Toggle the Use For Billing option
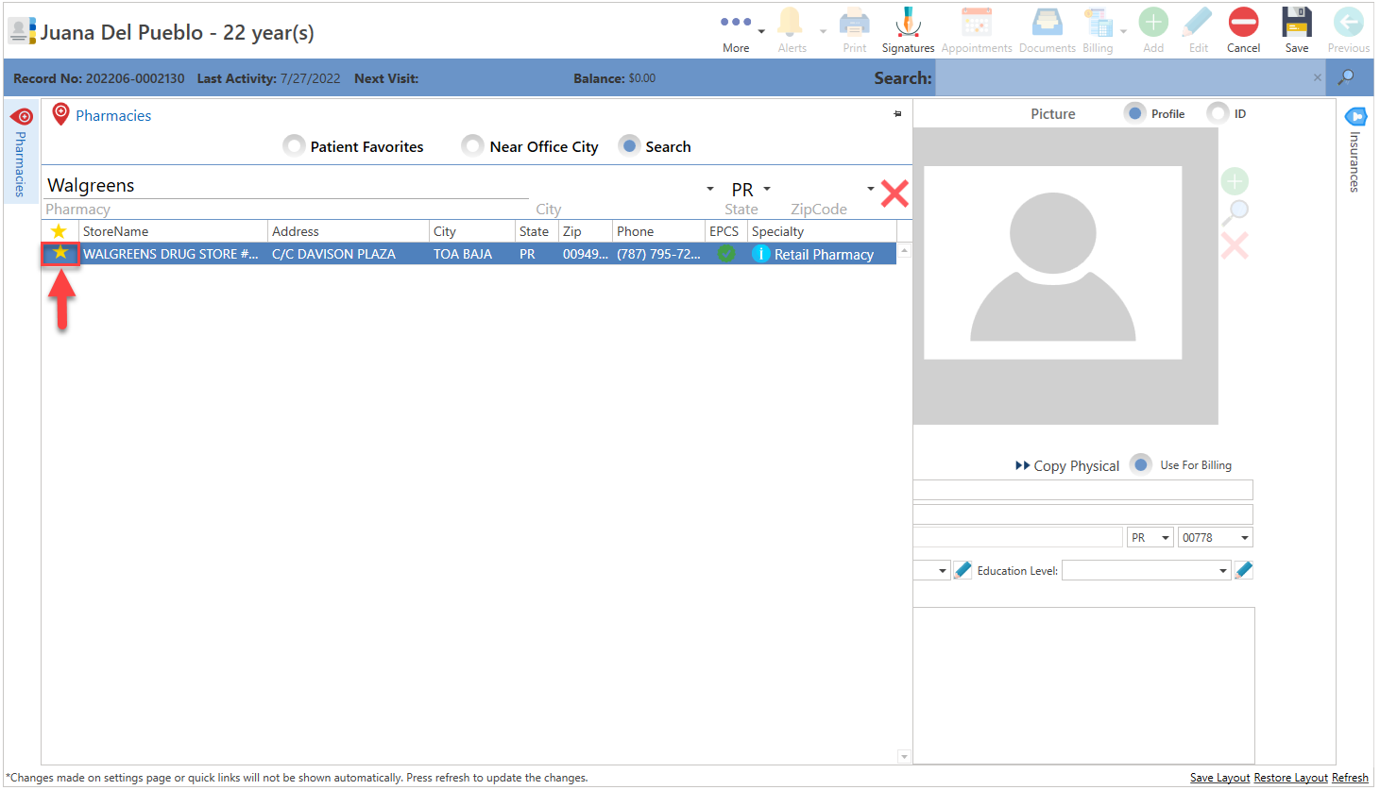This screenshot has width=1380, height=790. pyautogui.click(x=1141, y=464)
